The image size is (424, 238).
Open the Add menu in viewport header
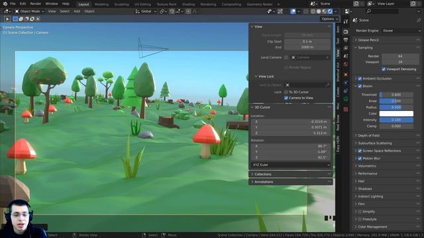point(77,11)
